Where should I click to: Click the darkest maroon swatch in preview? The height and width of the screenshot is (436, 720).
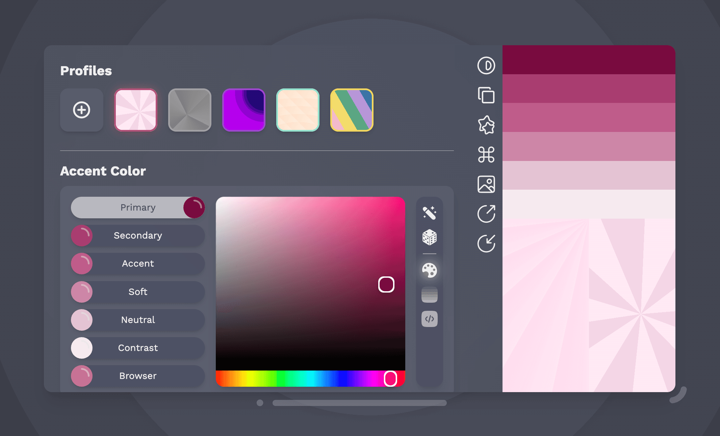[x=588, y=60]
